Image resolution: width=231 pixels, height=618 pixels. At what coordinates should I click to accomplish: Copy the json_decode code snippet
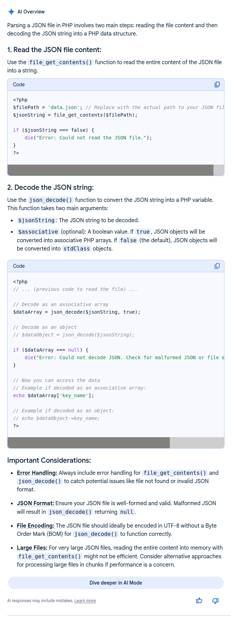[217, 266]
